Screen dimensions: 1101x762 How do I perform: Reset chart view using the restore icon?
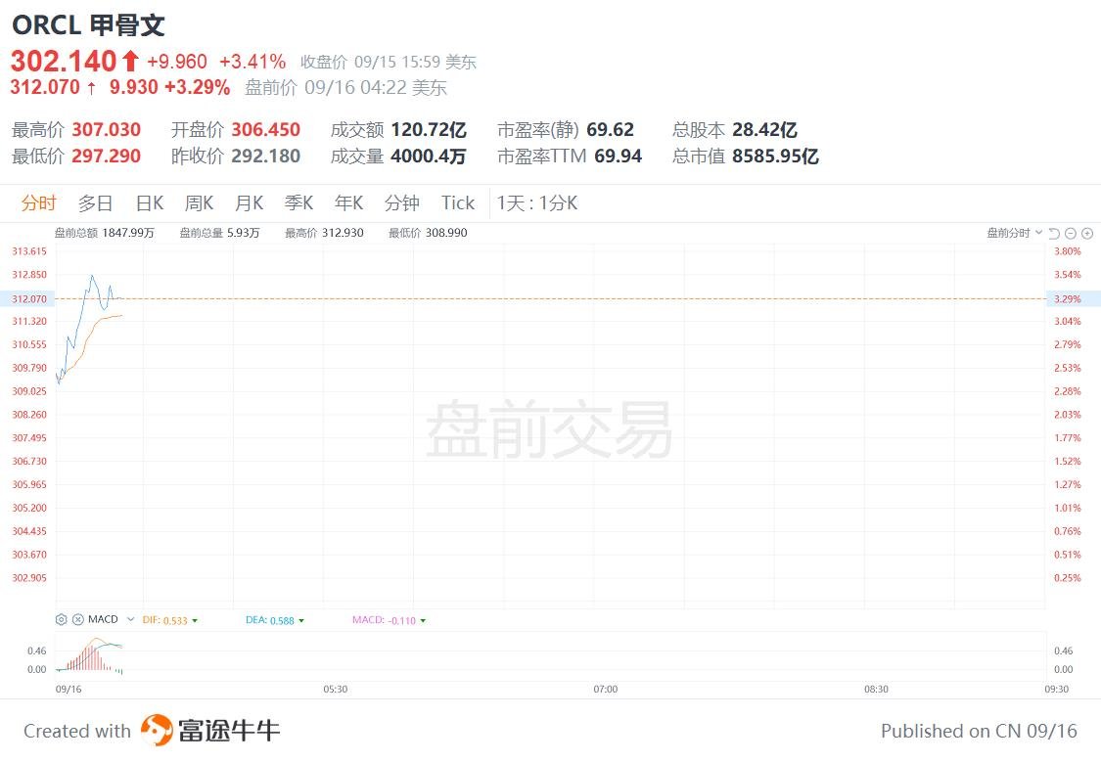[1054, 233]
